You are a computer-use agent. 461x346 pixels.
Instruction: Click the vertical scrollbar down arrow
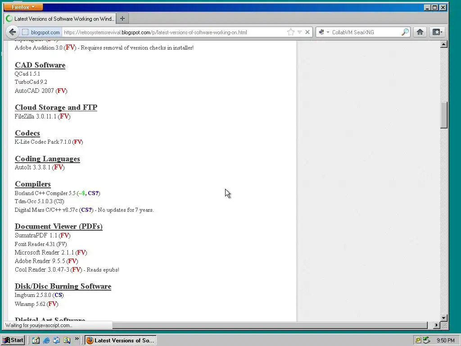point(443,318)
